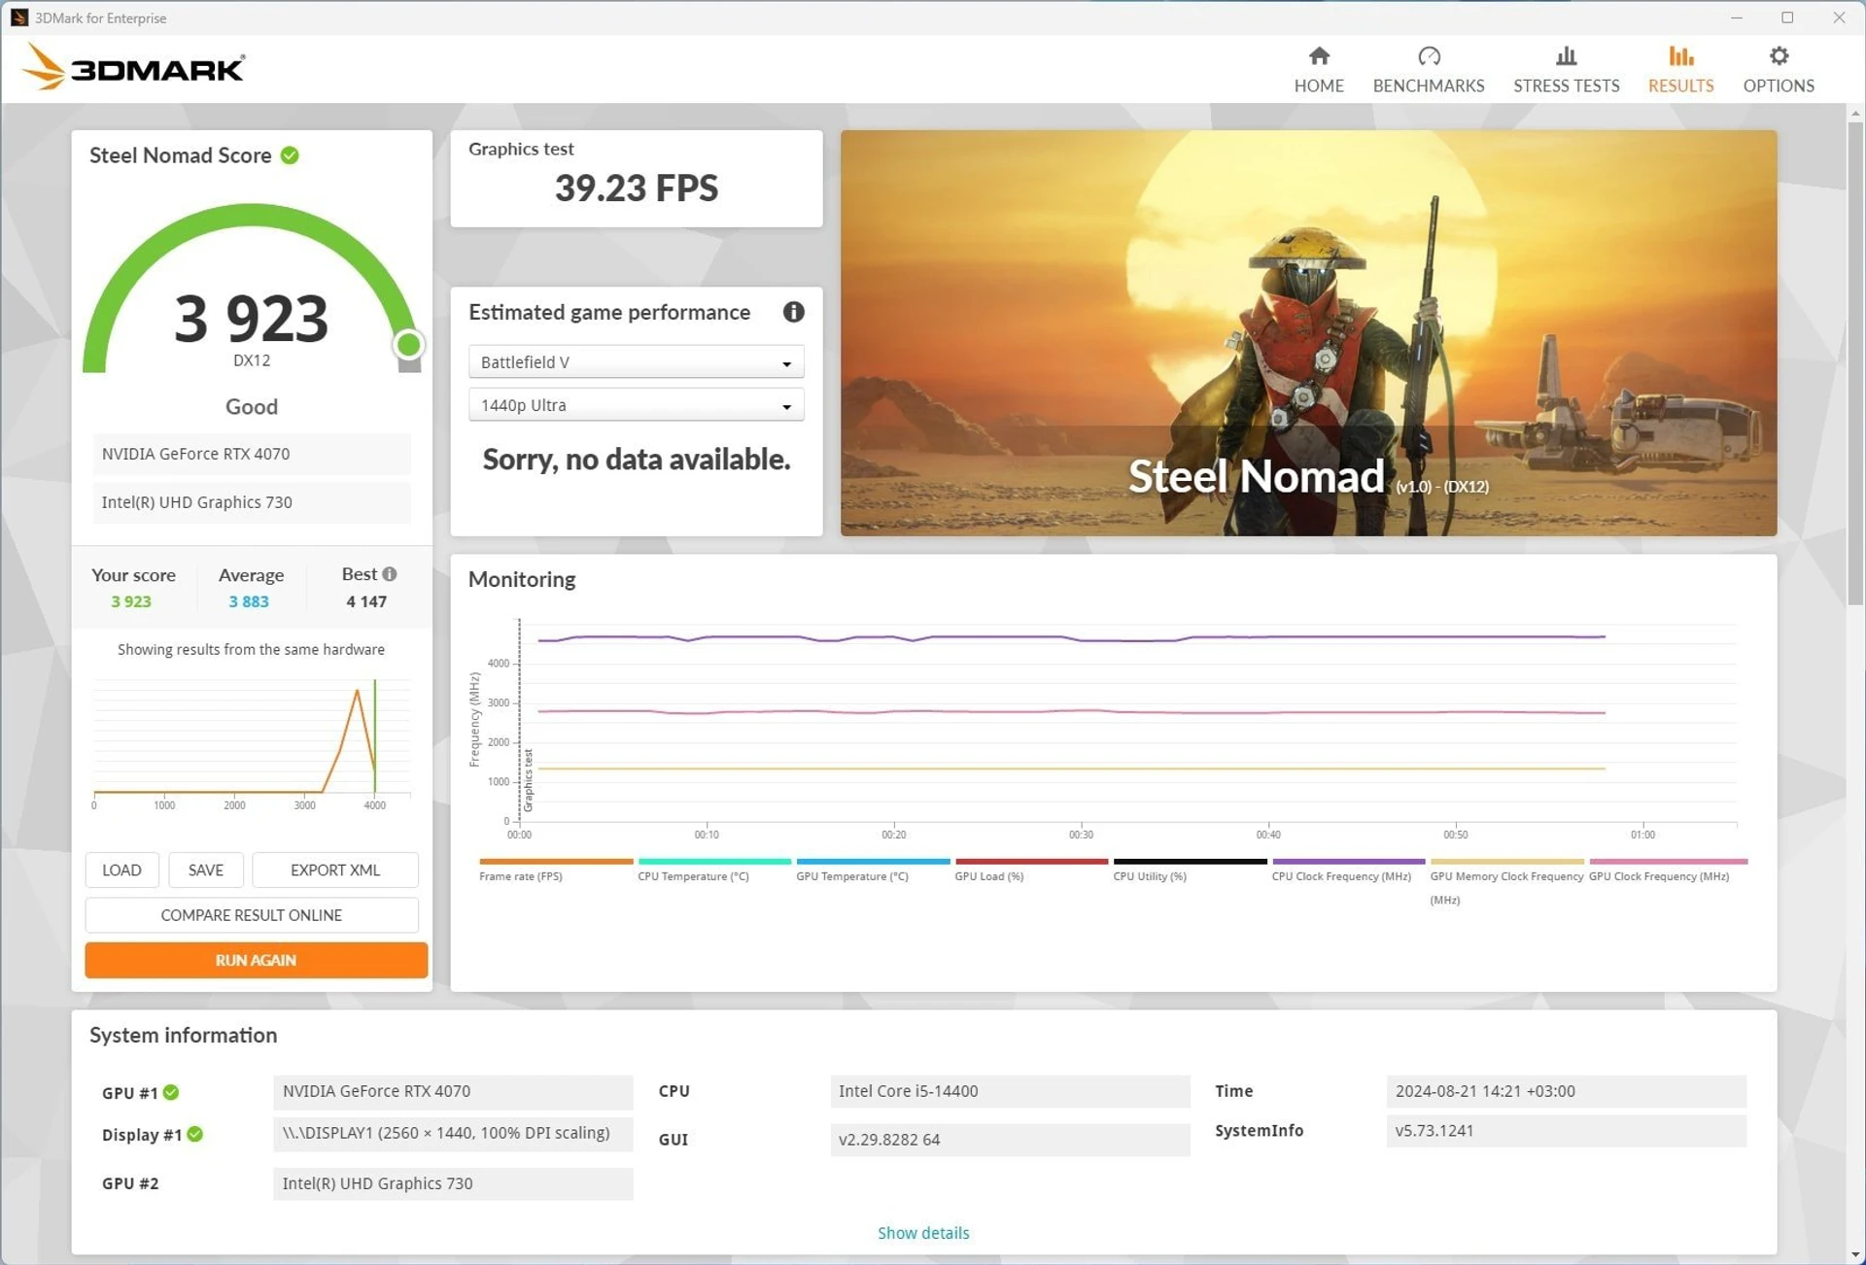Click the Steel Nomad banner image
1866x1265 pixels.
[1308, 332]
